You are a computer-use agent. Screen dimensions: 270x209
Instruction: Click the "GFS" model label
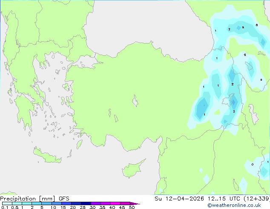(64, 199)
